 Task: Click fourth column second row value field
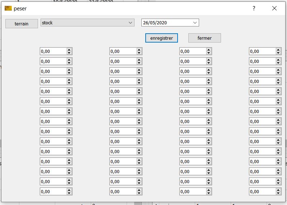262,62
